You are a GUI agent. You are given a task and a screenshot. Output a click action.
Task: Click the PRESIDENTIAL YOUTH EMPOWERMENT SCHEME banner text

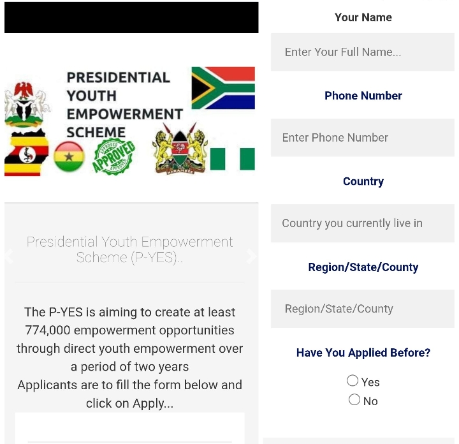[125, 105]
